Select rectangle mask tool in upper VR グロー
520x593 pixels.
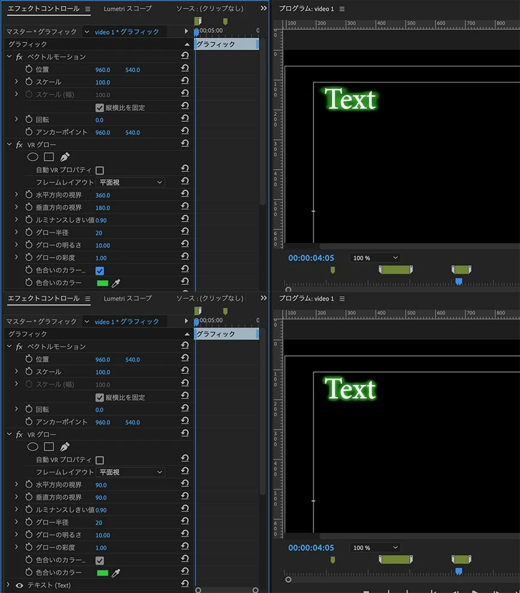tap(49, 156)
